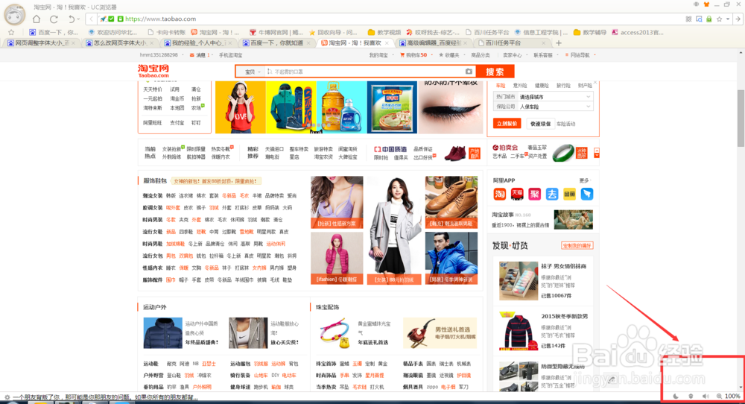Image resolution: width=745 pixels, height=404 pixels.
Task: Click the up arrow stepper beside 拍卖会
Action: click(596, 151)
